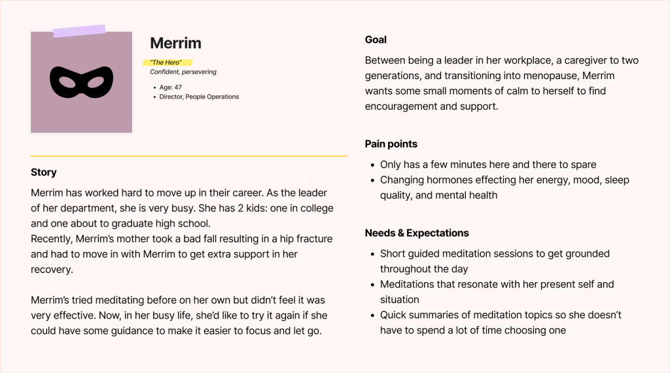
Task: Select the "Merrim" name heading
Action: [175, 43]
